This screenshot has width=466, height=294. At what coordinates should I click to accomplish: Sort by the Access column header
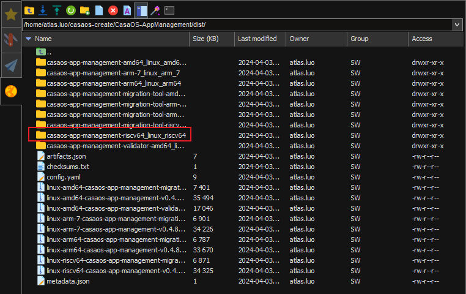pyautogui.click(x=435, y=39)
